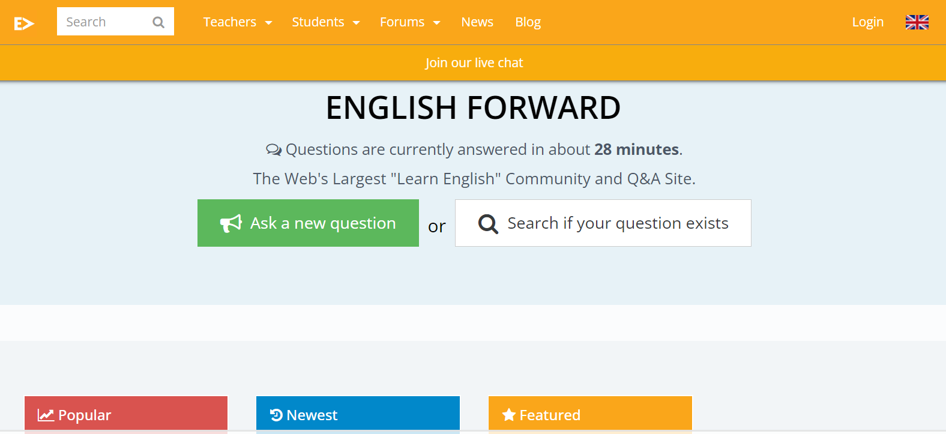The height and width of the screenshot is (434, 946).
Task: Click the ENGLISH FORWARD heading
Action: [x=473, y=108]
